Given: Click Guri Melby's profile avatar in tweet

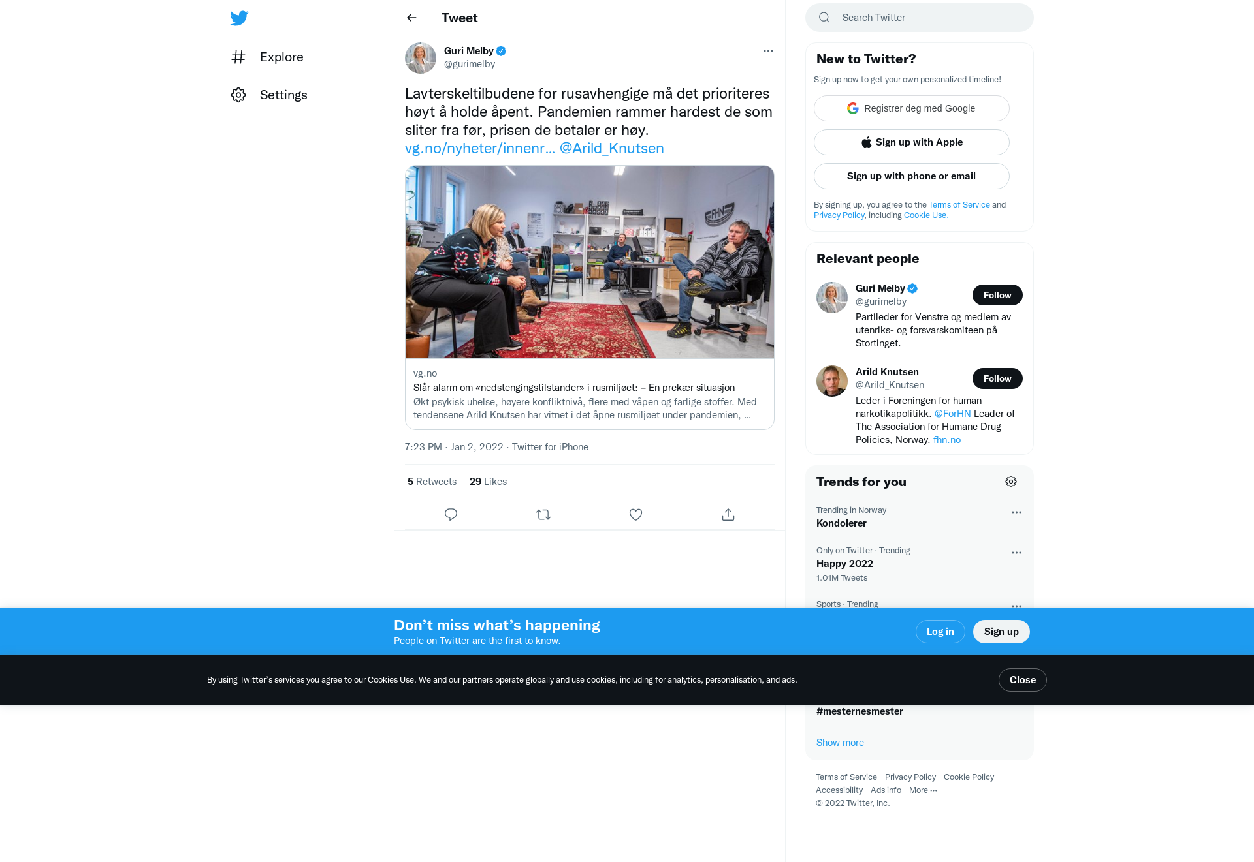Looking at the screenshot, I should tap(421, 58).
